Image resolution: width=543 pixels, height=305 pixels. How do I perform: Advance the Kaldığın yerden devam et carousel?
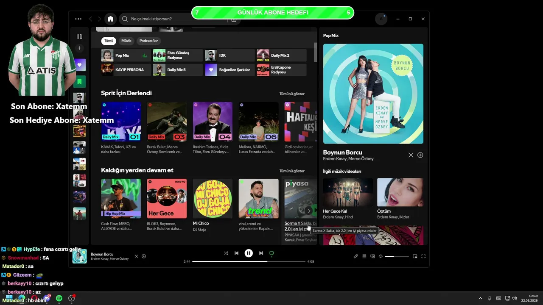click(309, 211)
